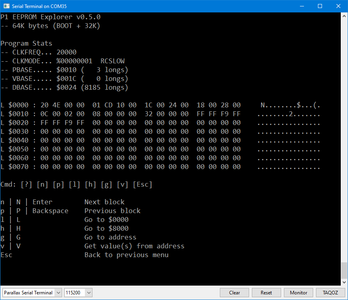The height and width of the screenshot is (300, 348).
Task: Maximize the Serial Terminal window
Action: [x=320, y=6]
